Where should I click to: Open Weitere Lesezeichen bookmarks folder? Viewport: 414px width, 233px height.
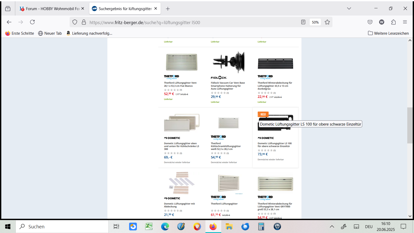388,33
